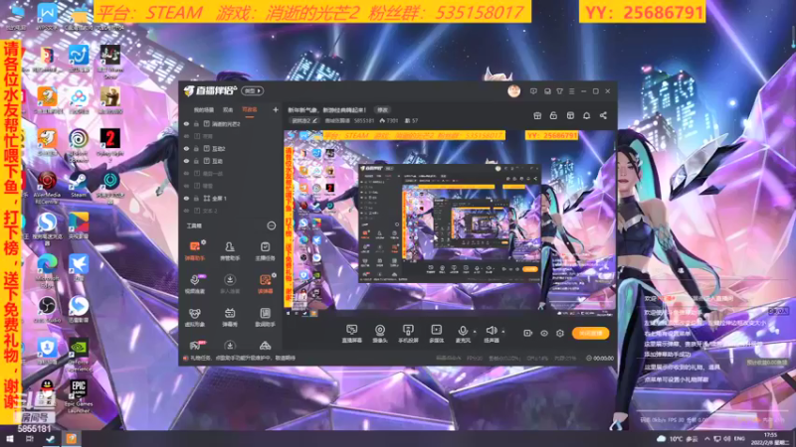This screenshot has height=447, width=796.
Task: Open the share icon in the room bar
Action: point(603,115)
